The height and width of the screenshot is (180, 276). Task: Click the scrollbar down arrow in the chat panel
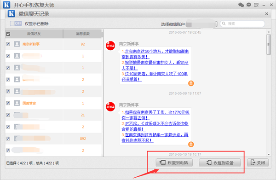[x=269, y=155]
